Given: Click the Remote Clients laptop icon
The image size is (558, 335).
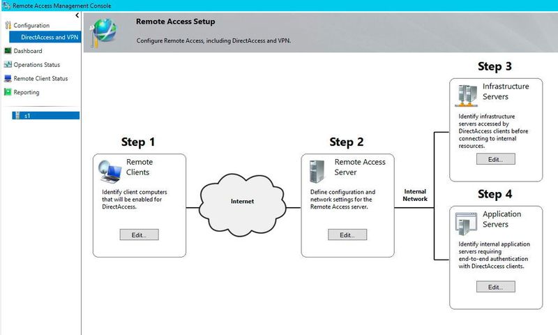Looking at the screenshot, I should (x=110, y=171).
